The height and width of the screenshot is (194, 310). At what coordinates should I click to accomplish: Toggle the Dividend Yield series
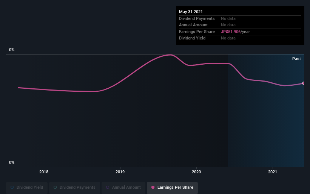tap(27, 187)
